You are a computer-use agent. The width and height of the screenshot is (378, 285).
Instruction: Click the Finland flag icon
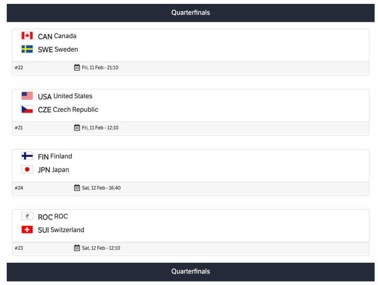pyautogui.click(x=27, y=156)
